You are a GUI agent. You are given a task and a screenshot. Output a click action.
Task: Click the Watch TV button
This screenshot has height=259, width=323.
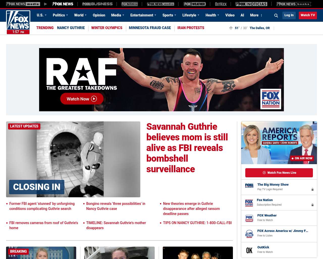coord(308,15)
